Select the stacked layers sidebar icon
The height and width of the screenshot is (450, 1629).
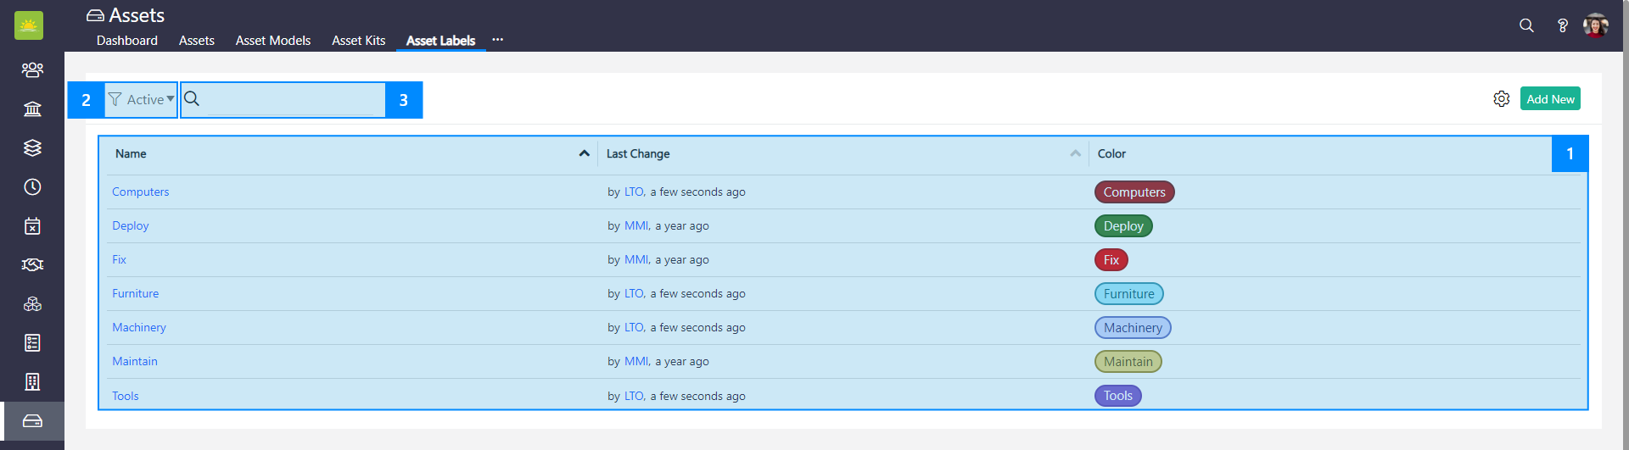[32, 147]
